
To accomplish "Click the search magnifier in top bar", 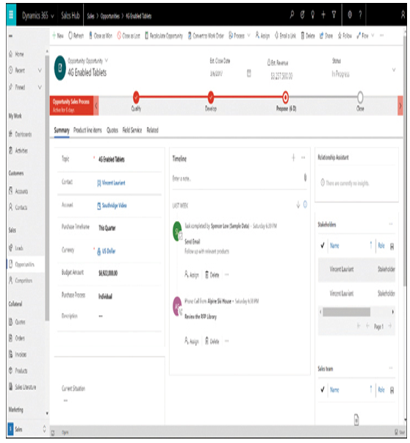I will point(292,15).
